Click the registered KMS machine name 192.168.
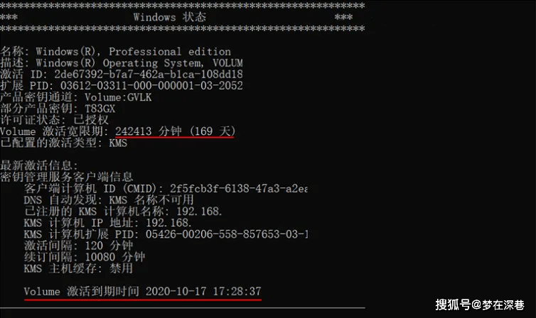The height and width of the screenshot is (318, 536). coord(199,212)
